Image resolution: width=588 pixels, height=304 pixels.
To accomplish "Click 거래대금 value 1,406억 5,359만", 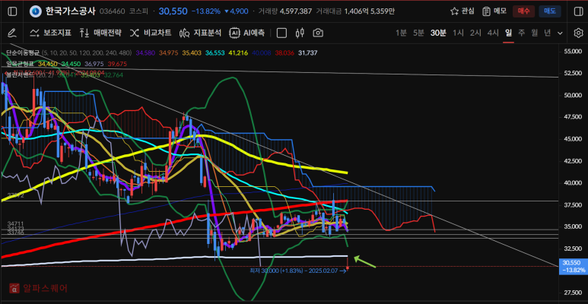I will pos(370,11).
